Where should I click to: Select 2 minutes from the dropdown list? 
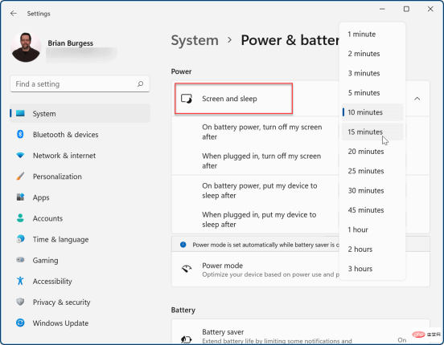pyautogui.click(x=372, y=54)
